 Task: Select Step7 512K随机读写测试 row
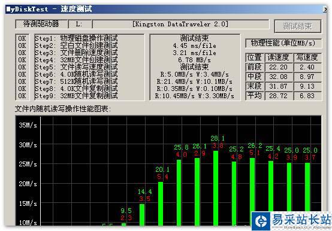[x=76, y=81]
